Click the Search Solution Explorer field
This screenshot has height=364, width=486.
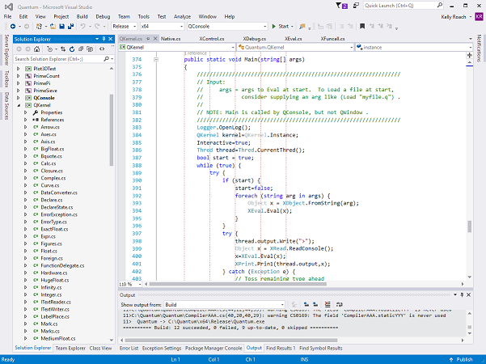coord(64,59)
